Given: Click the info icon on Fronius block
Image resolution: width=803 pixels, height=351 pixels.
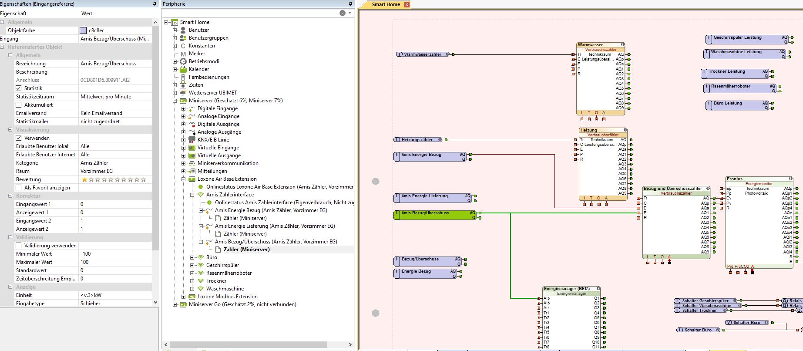Looking at the screenshot, I should point(791,179).
